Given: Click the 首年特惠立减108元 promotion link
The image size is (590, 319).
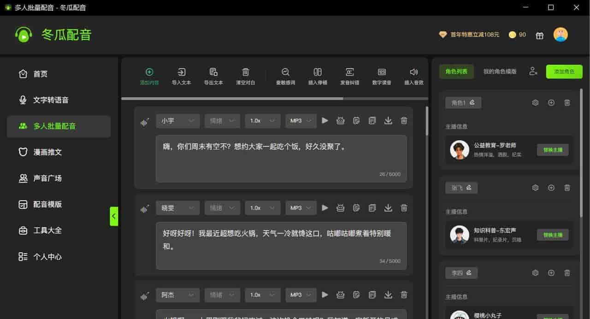Looking at the screenshot, I should [x=469, y=35].
